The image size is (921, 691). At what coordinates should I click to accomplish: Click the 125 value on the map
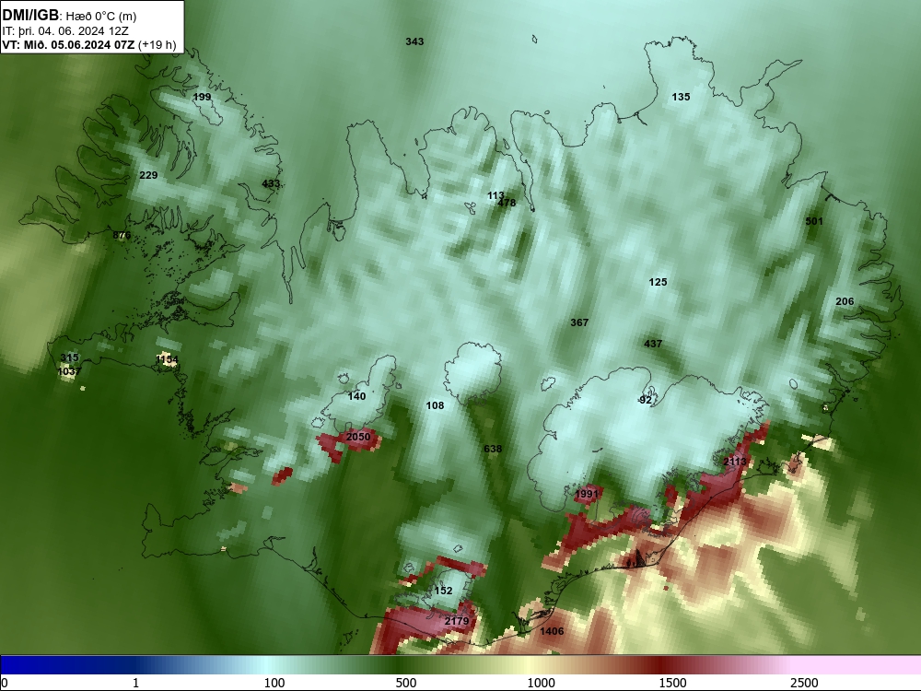pyautogui.click(x=658, y=283)
